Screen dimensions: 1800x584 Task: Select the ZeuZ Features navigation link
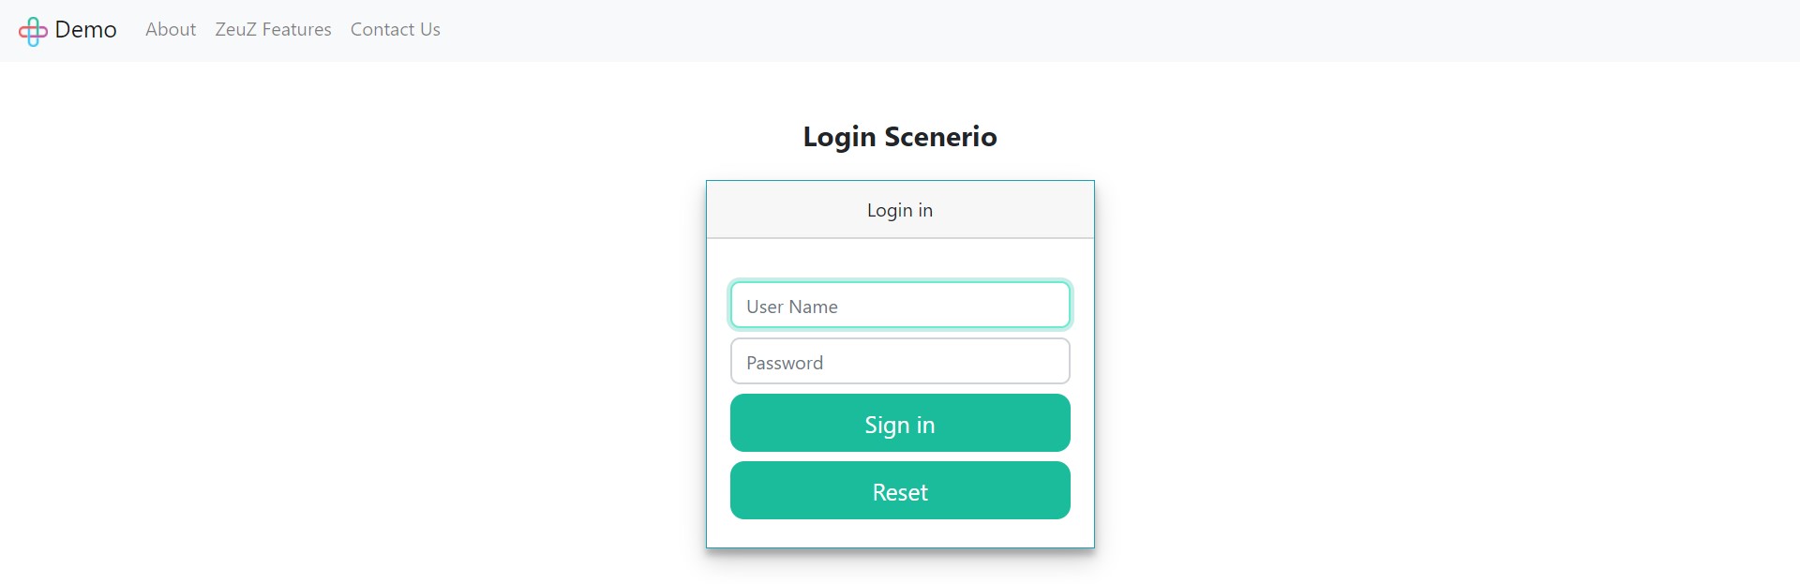tap(273, 30)
